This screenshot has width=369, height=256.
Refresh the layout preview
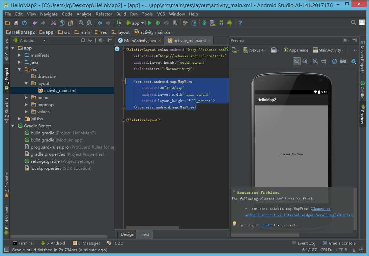pos(334,61)
